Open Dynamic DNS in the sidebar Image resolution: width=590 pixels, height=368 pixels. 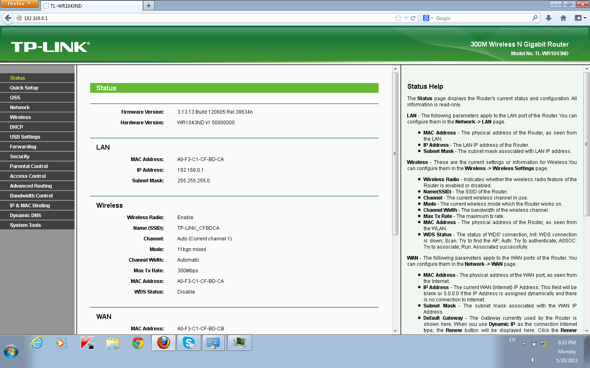(x=37, y=215)
